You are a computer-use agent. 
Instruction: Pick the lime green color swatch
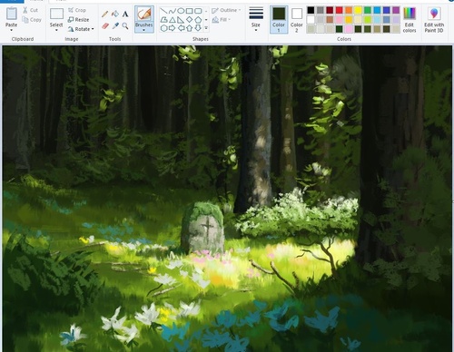point(368,20)
